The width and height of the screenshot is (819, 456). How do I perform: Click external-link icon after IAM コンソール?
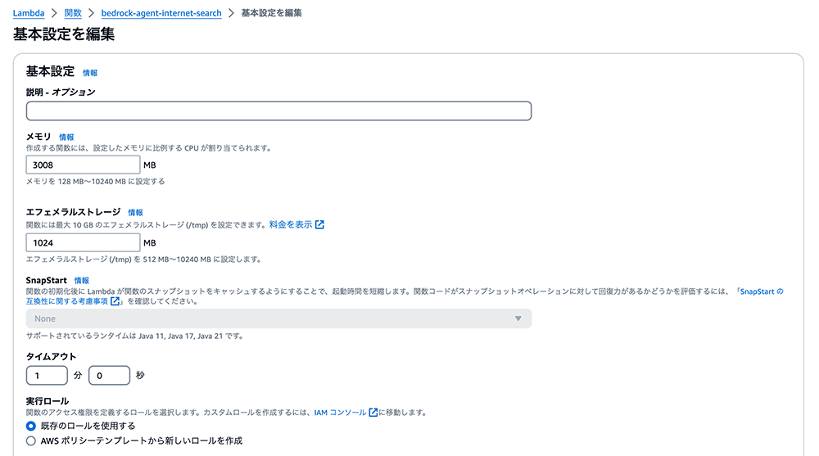click(373, 413)
